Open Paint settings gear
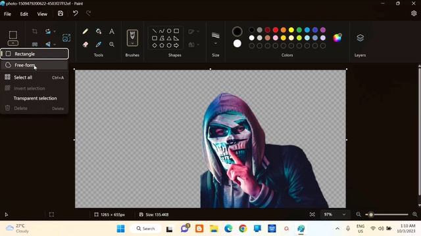421x236 pixels. pos(414,13)
